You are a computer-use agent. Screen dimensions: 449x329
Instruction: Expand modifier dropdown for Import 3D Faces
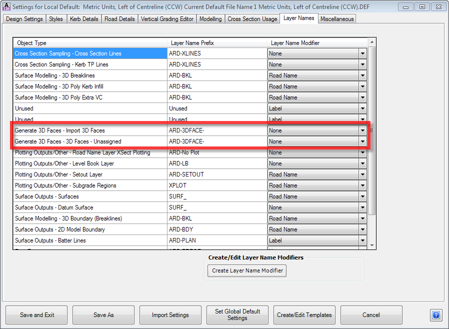362,130
